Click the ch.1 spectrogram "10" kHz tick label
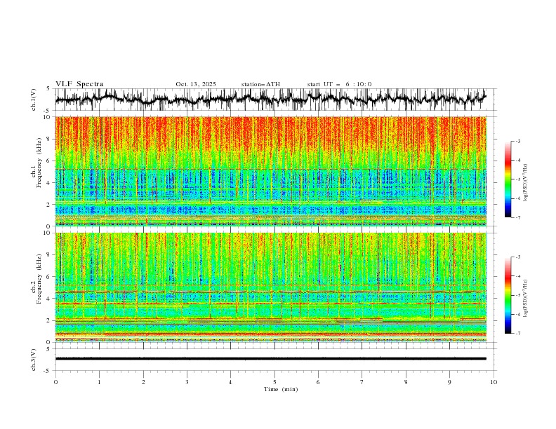Viewport: 556px width, 429px height. tap(47, 117)
